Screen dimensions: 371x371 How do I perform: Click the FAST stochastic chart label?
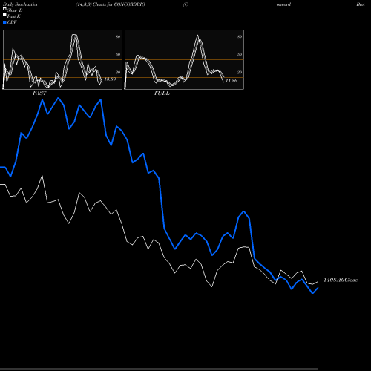tap(39, 93)
